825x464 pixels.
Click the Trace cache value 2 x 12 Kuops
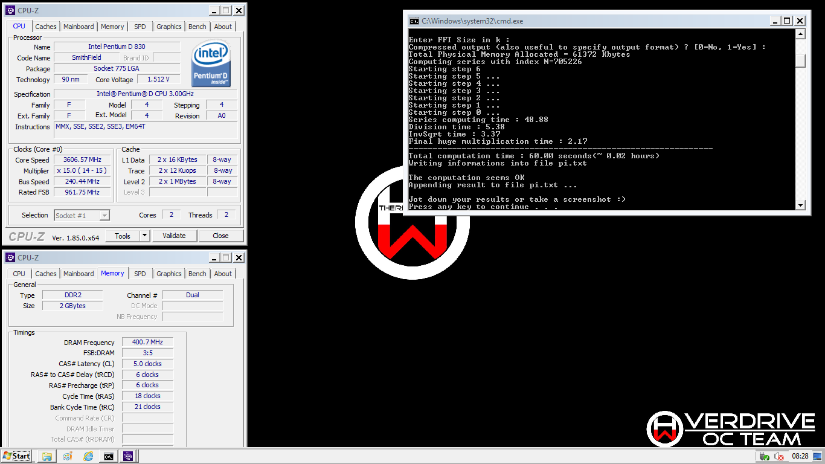pos(178,170)
